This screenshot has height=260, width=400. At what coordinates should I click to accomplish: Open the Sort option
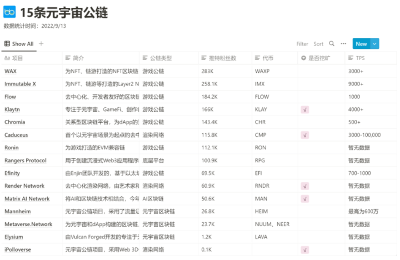pos(318,44)
